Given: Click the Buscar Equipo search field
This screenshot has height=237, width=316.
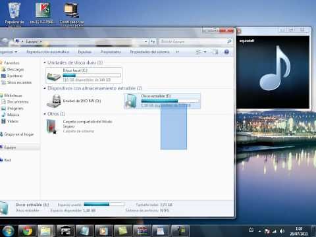Looking at the screenshot, I should [x=192, y=41].
